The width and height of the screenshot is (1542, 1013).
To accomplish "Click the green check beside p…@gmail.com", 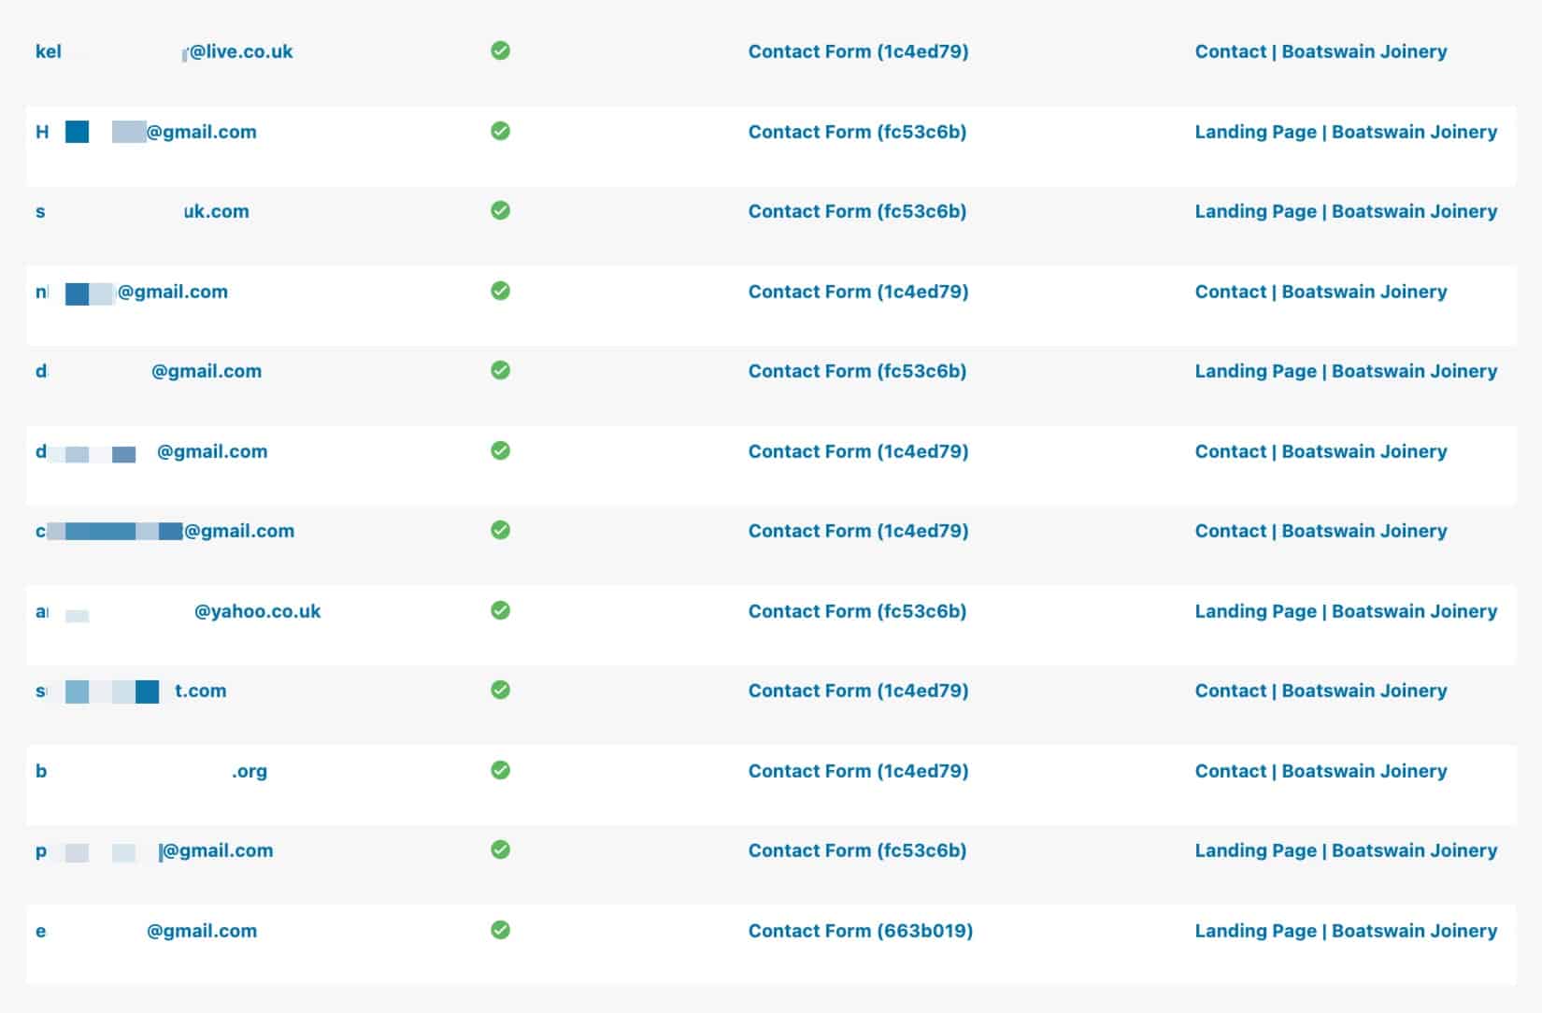I will [501, 849].
